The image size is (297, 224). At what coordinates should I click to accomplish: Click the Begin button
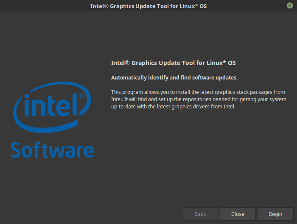coord(275,214)
